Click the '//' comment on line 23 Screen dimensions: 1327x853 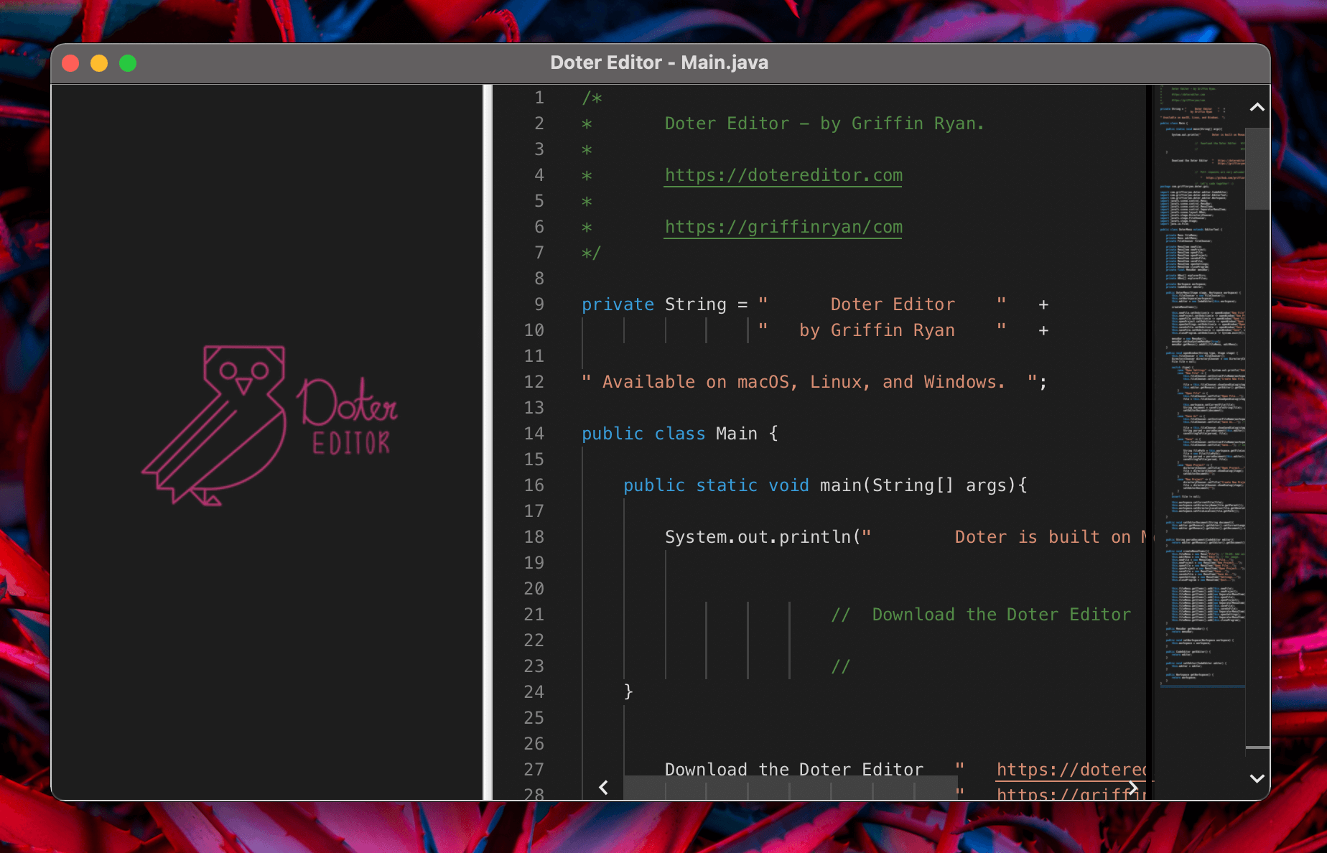point(840,666)
